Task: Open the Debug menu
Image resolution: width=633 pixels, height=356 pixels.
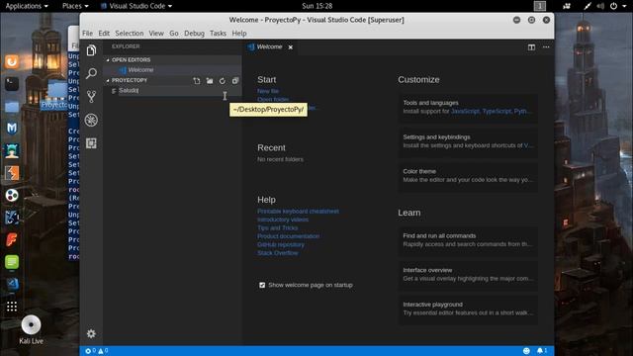Action: [x=194, y=33]
